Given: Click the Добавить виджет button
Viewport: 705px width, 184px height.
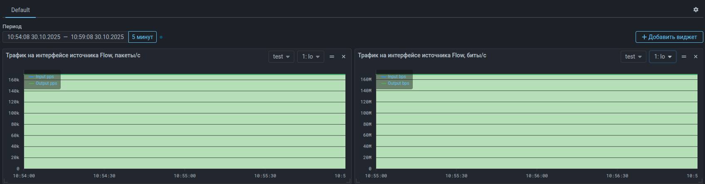Looking at the screenshot, I should (669, 37).
